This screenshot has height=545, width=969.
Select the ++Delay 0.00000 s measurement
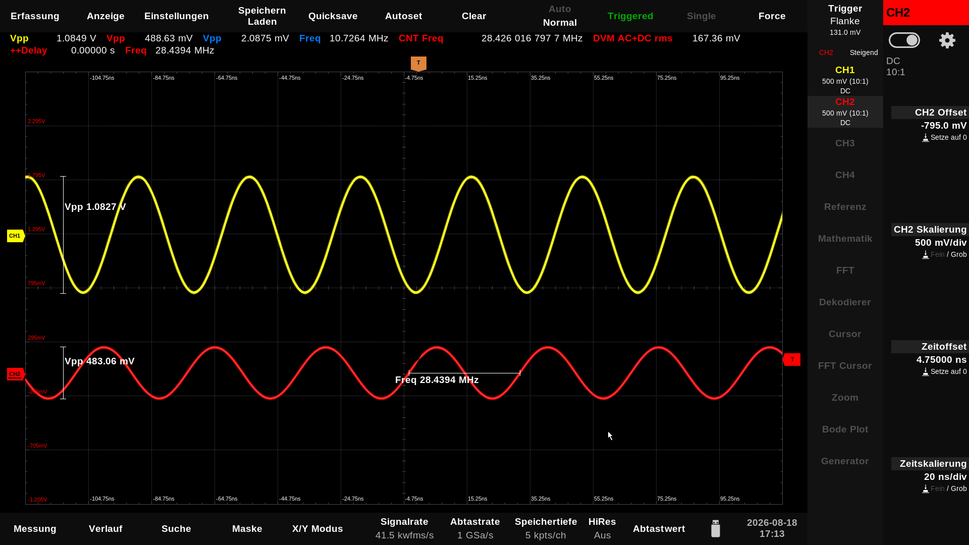coord(62,50)
